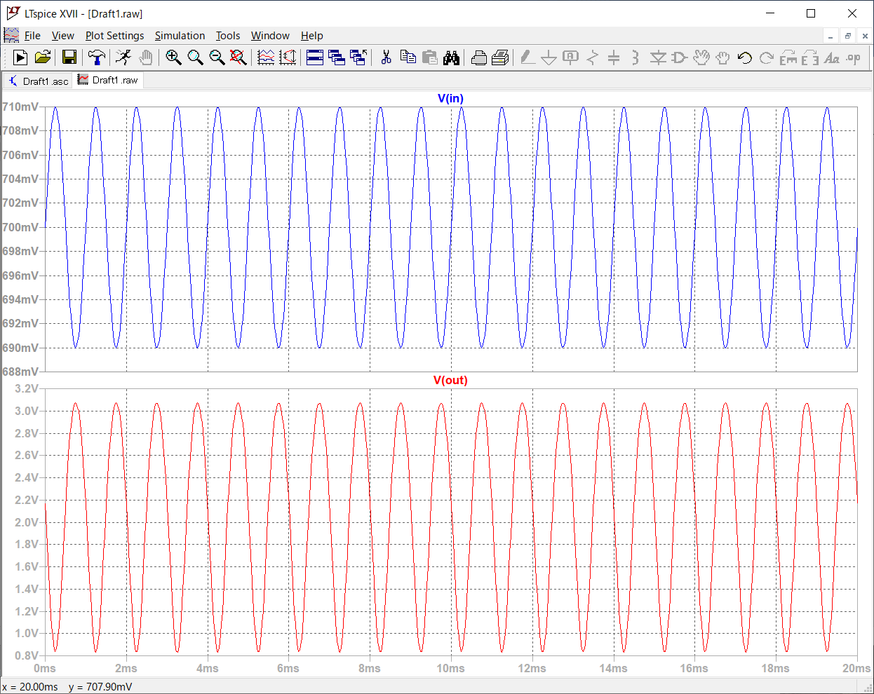Open the Simulation menu
Screen dimensions: 874x694
point(180,36)
